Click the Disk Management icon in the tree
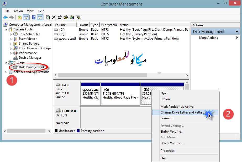Image resolution: width=242 pixels, height=162 pixels. coord(15,67)
